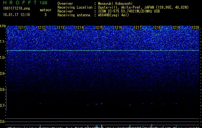Select observer name Masayuki Kobayashi

tap(115, 4)
